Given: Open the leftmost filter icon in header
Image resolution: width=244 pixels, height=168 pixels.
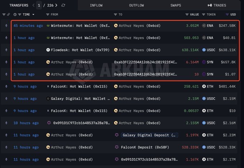Looking at the screenshot, I should point(4,14).
